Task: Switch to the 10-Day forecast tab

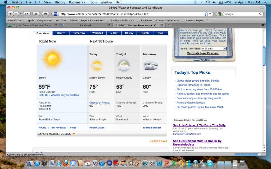Action: click(x=129, y=33)
